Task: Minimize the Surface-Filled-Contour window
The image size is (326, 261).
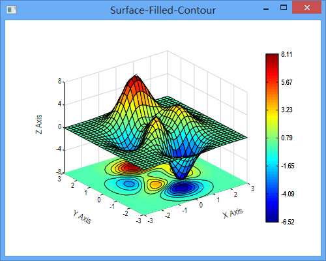Action: point(266,9)
